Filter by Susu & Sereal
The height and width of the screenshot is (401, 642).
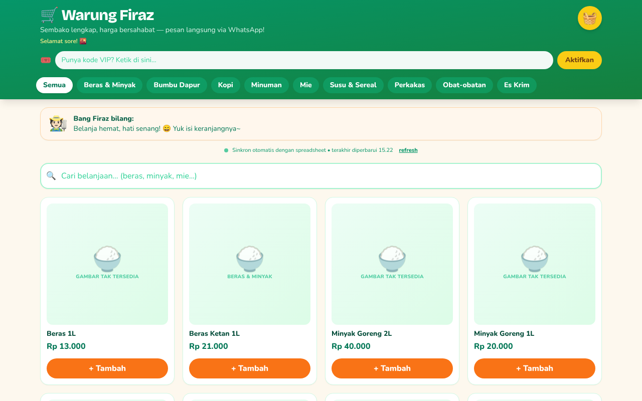pyautogui.click(x=353, y=85)
